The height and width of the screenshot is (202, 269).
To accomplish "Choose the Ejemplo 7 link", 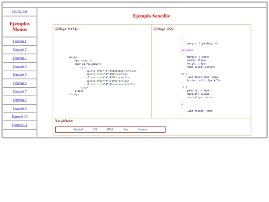I will (x=19, y=92).
